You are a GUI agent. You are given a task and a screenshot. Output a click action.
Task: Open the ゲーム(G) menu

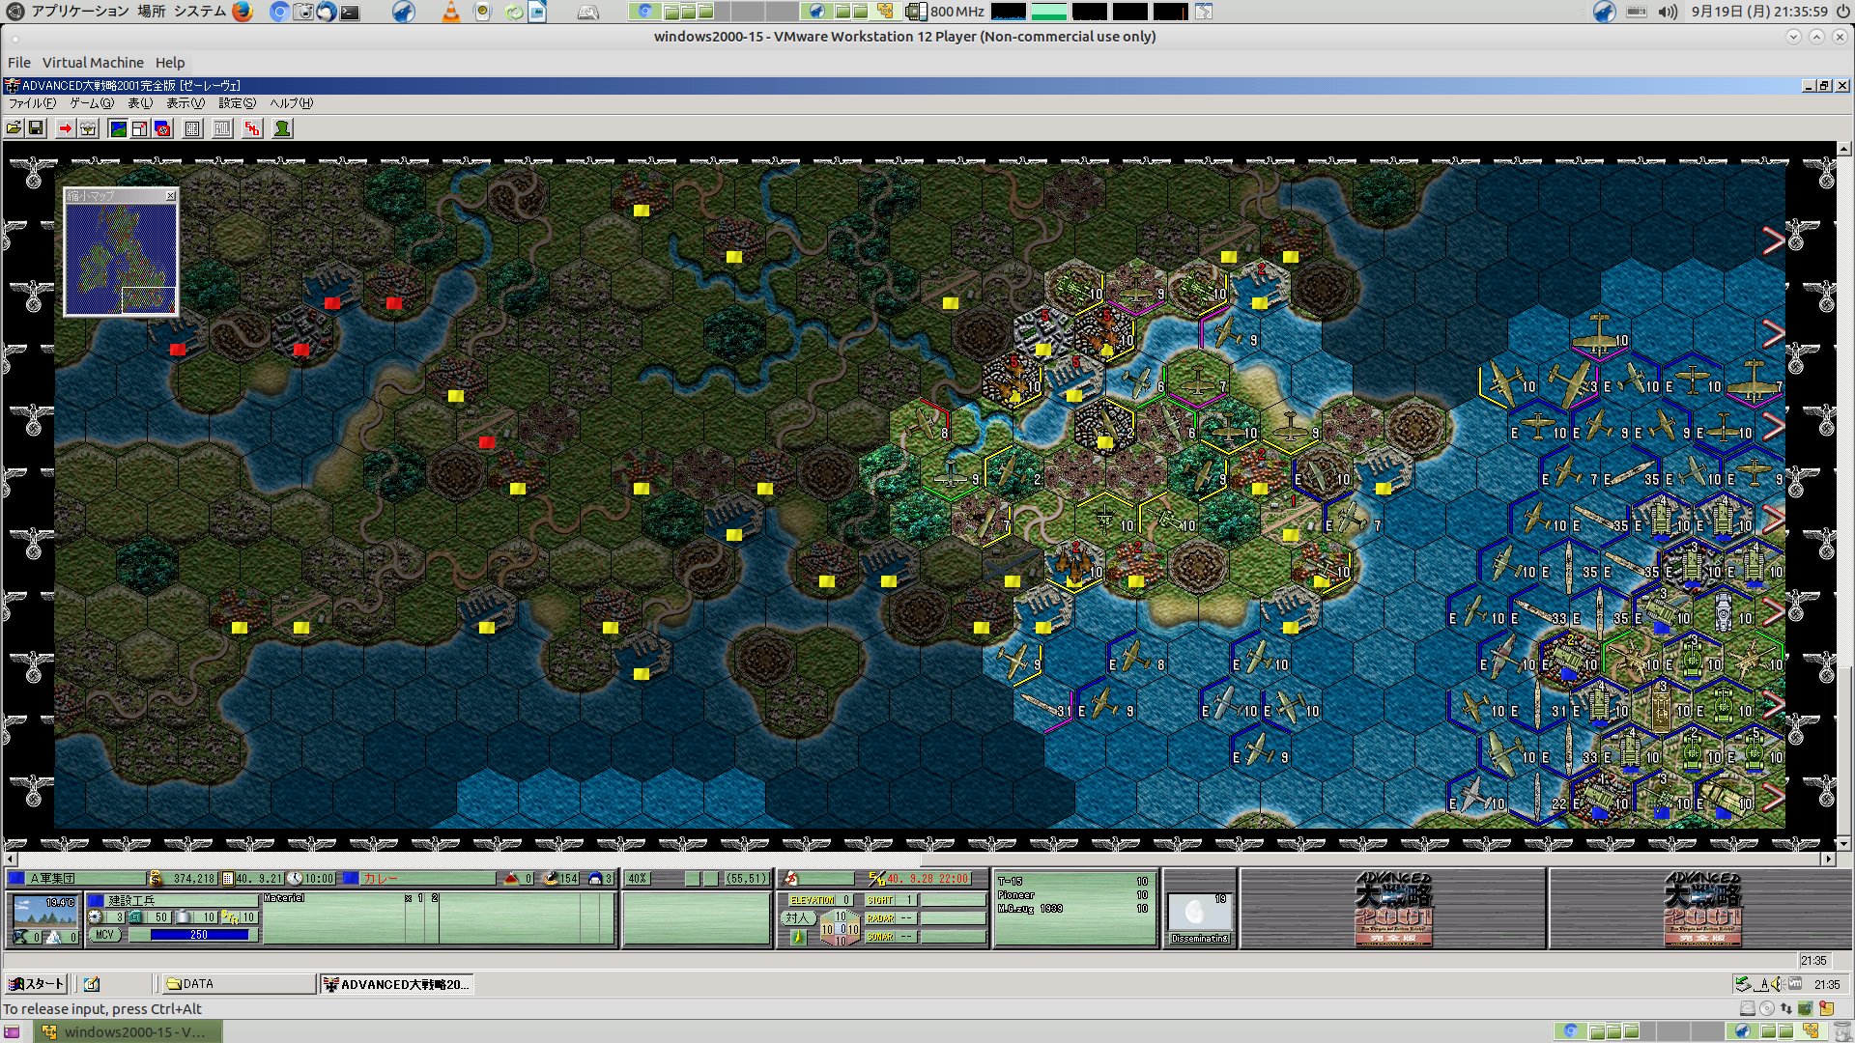[92, 103]
